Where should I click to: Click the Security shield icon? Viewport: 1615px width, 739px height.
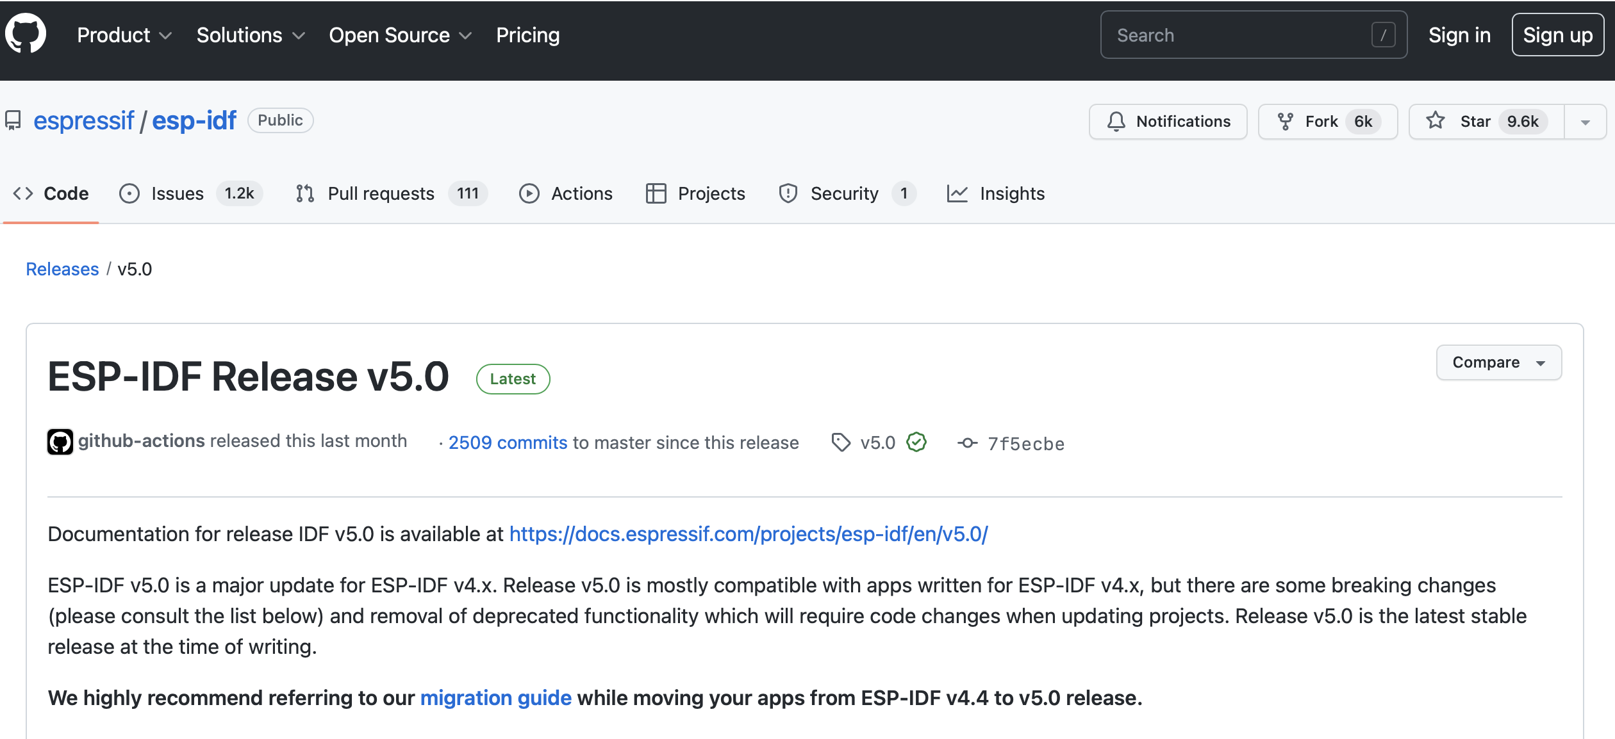click(787, 193)
